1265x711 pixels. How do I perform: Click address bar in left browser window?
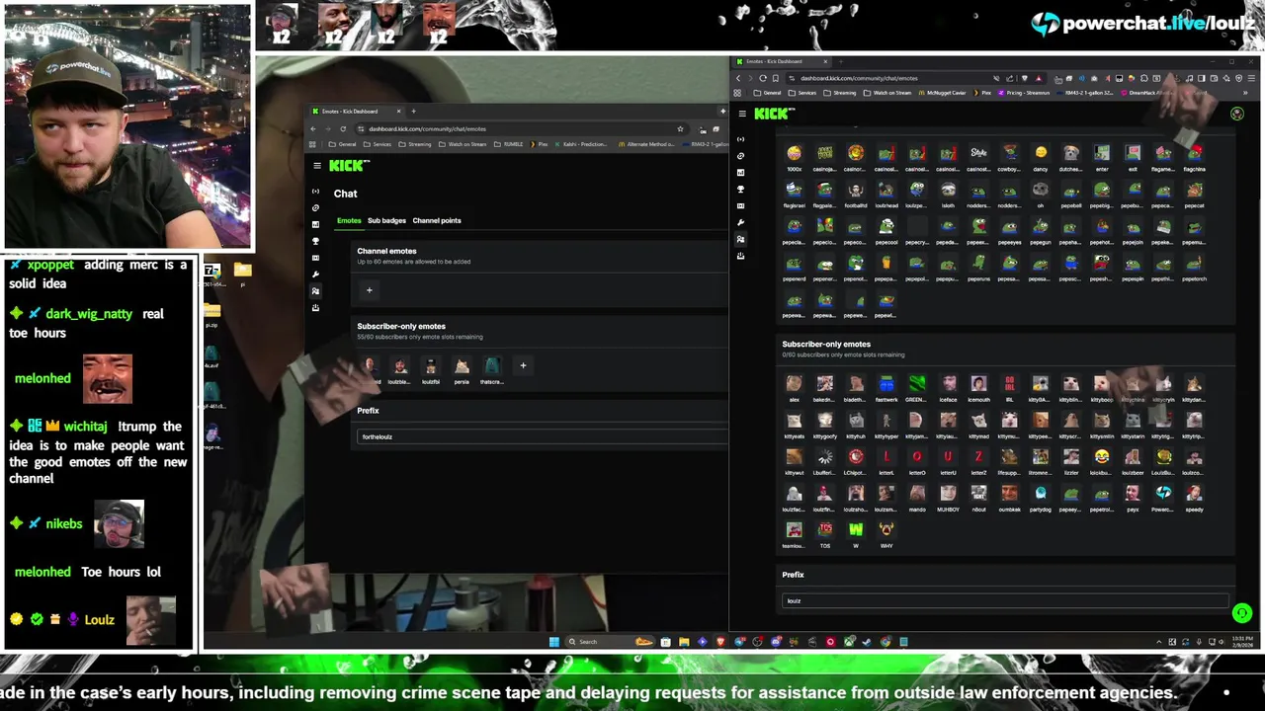pyautogui.click(x=519, y=128)
